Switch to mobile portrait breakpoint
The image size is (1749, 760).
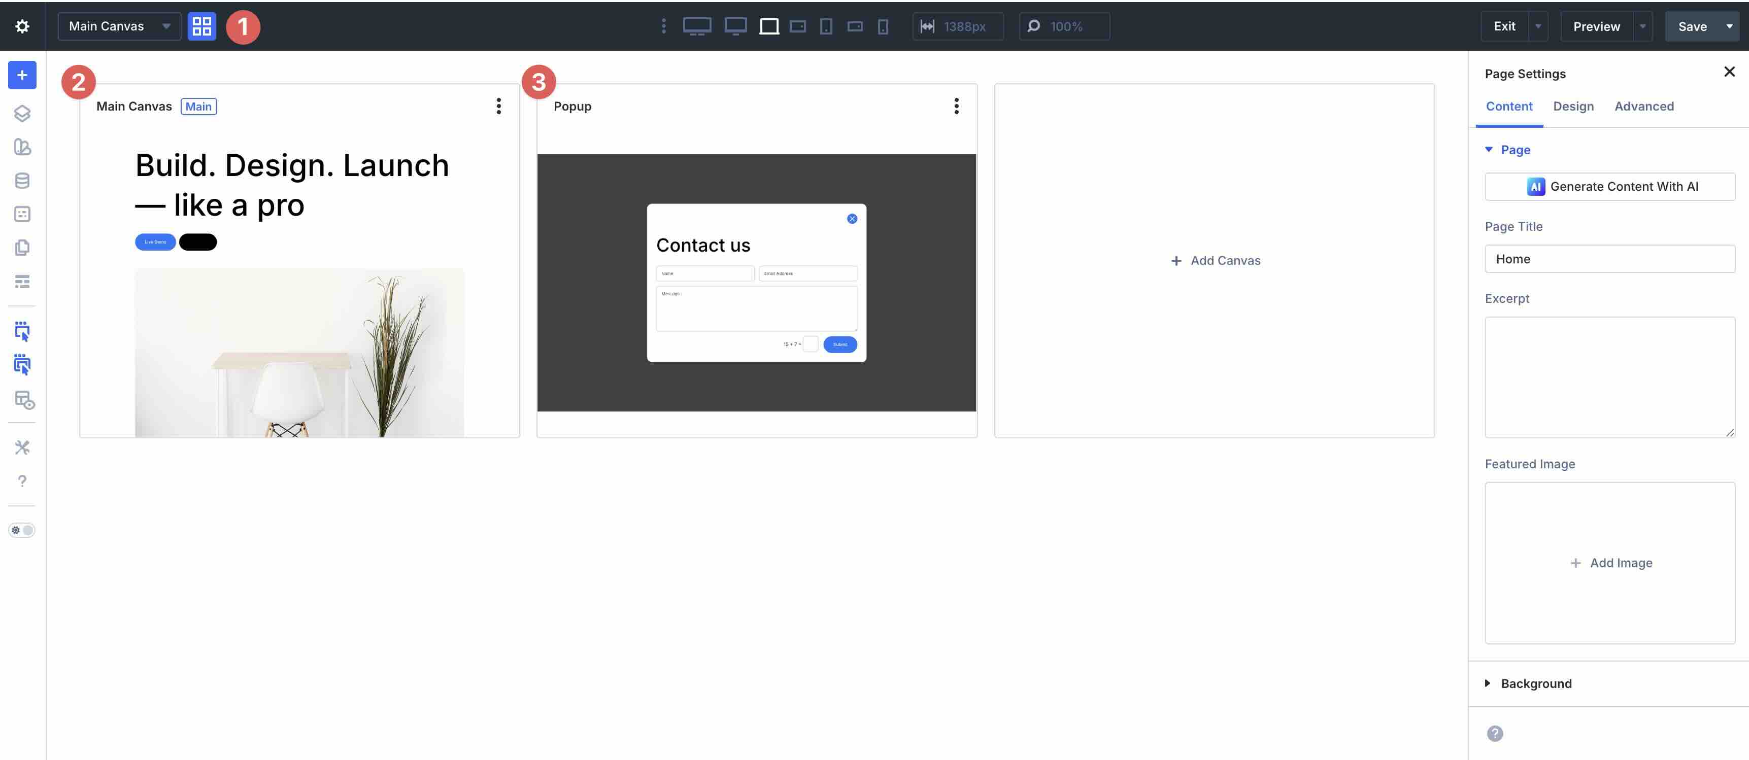click(882, 26)
